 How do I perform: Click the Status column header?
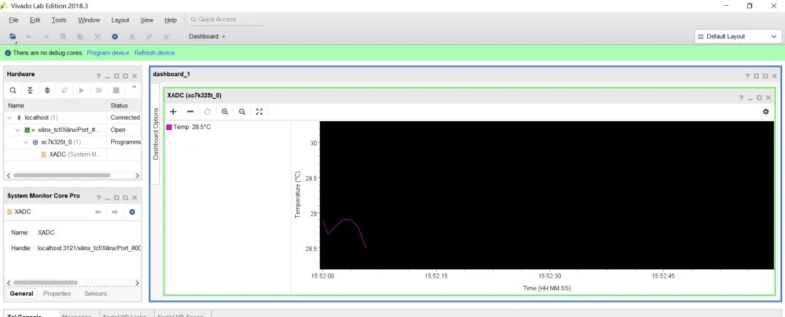point(125,105)
